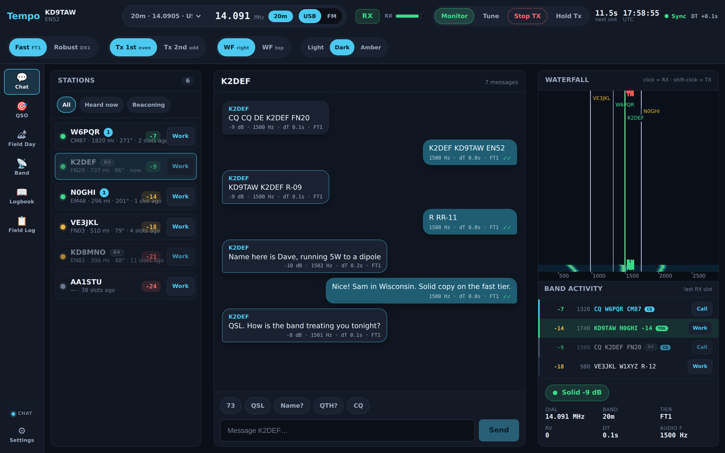Click the W6PQR green status dot

tap(63, 136)
